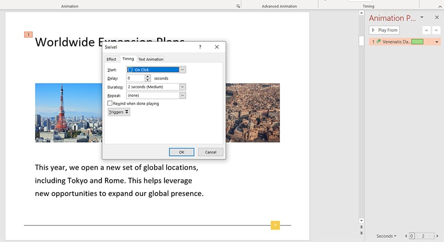Expand the Repeat dropdown

tap(182, 96)
